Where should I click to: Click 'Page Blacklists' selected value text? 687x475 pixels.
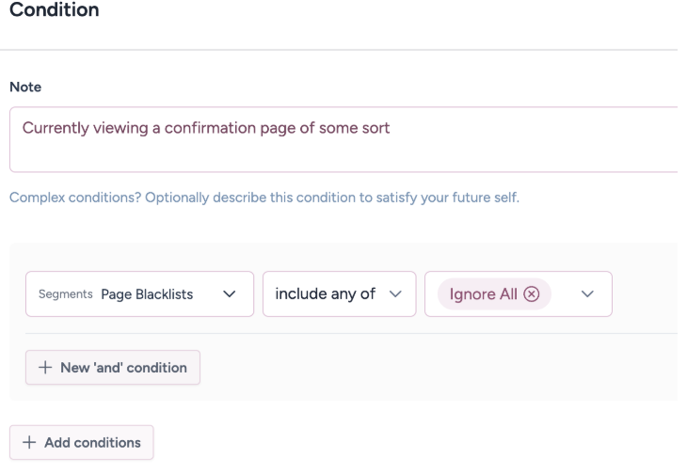click(146, 294)
